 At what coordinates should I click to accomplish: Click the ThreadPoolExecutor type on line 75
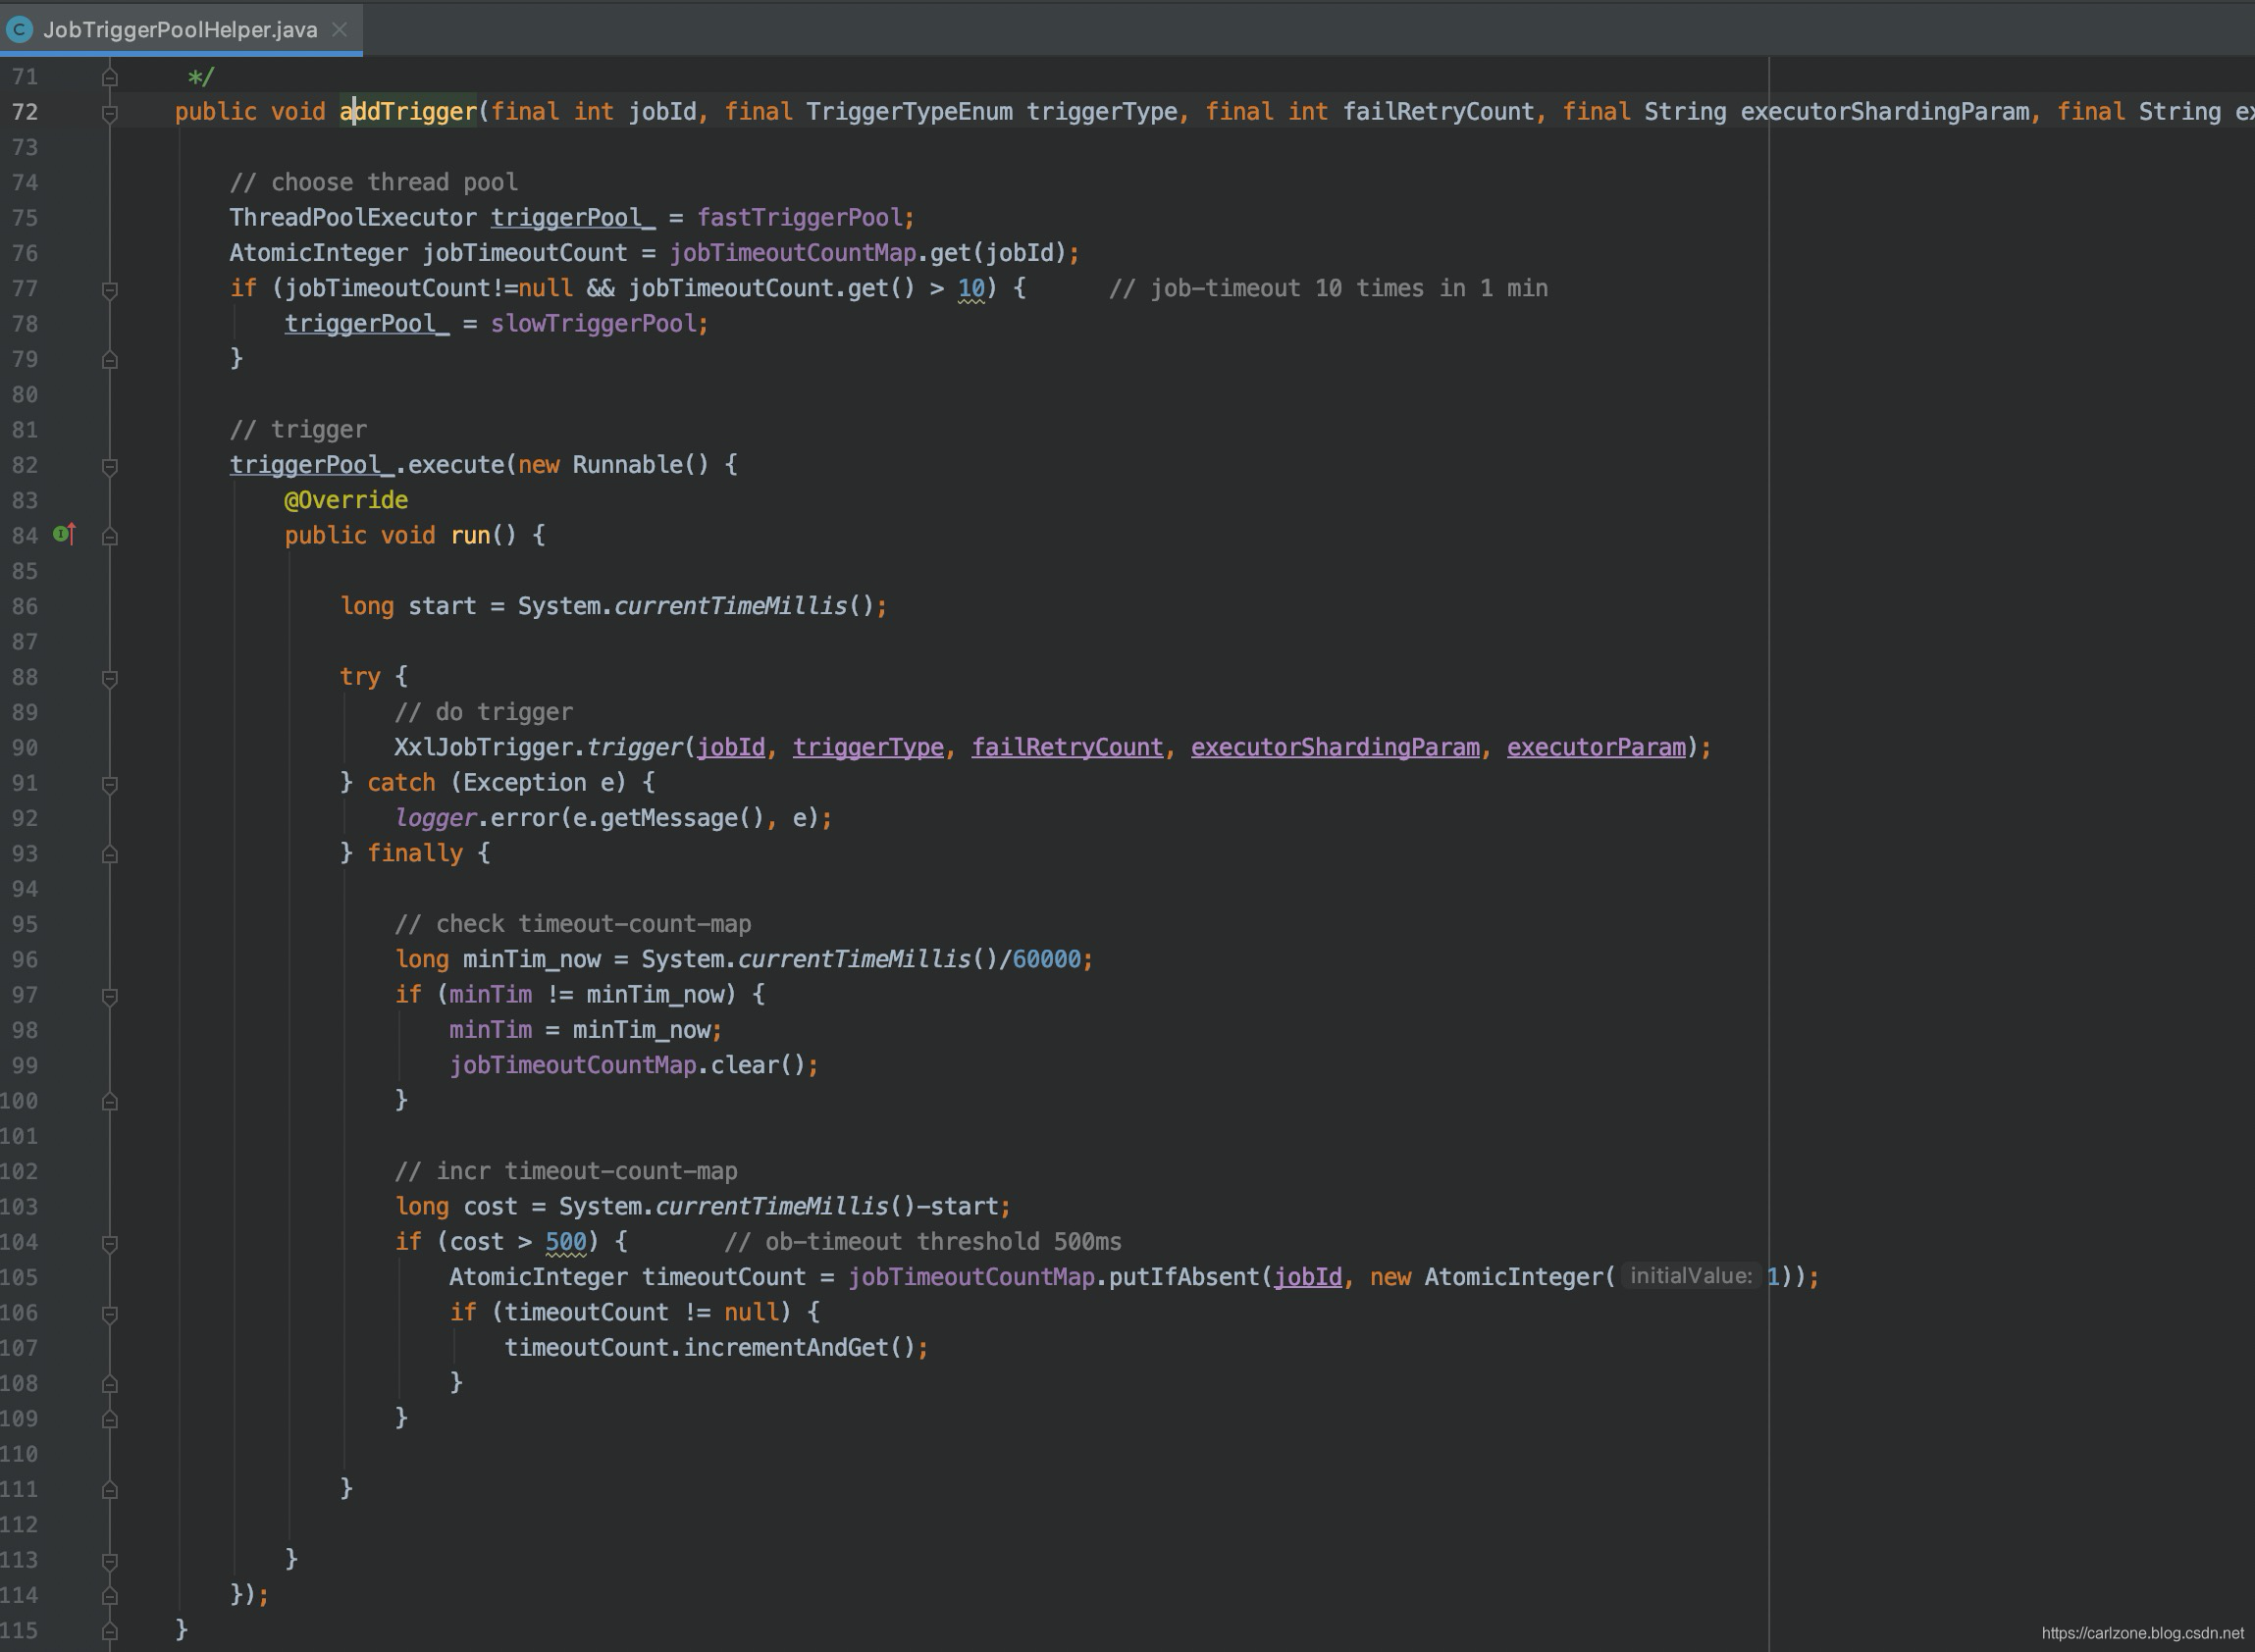tap(353, 217)
